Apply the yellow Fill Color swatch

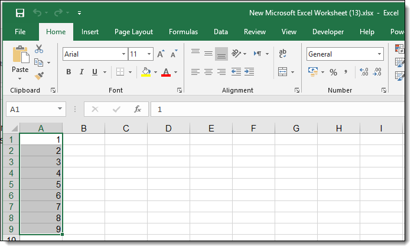pos(146,72)
